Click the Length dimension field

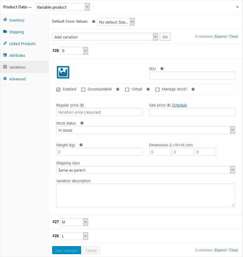160,152
